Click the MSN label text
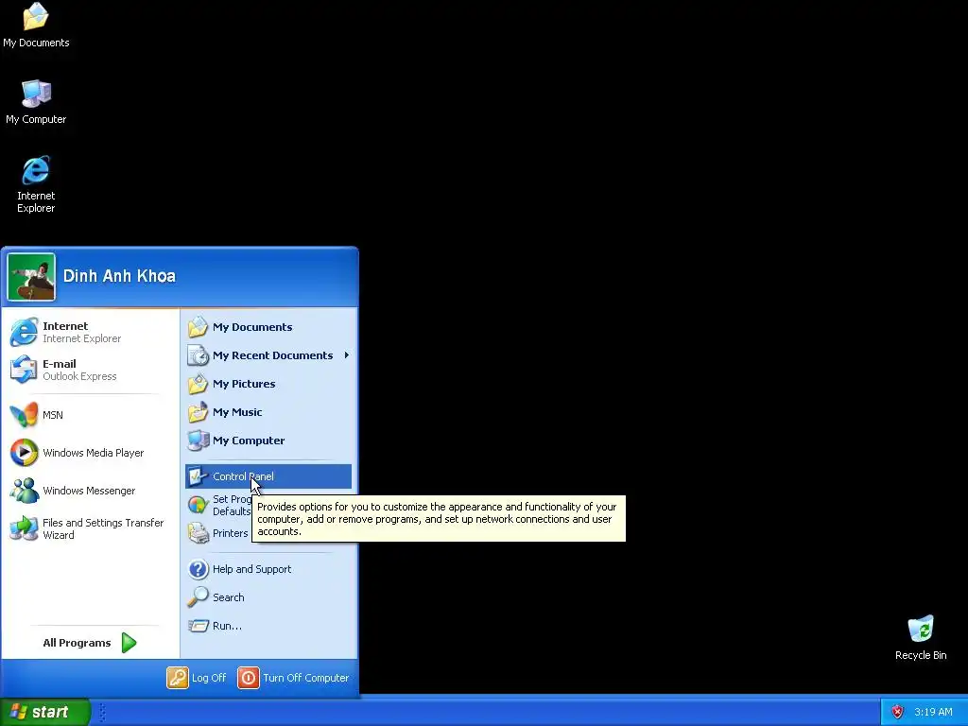This screenshot has height=726, width=968. 53,415
